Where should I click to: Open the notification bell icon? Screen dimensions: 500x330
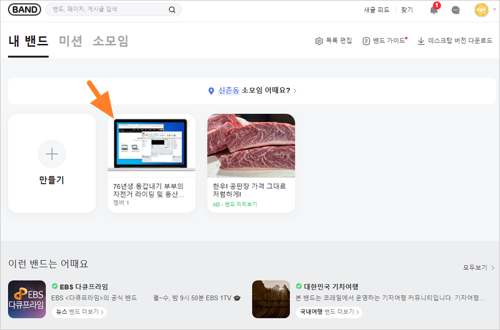click(433, 10)
